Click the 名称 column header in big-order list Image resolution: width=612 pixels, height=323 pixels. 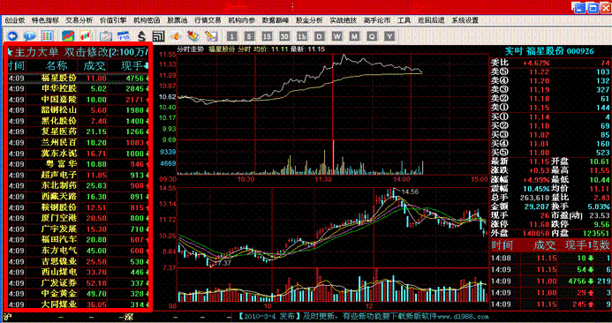pos(57,65)
